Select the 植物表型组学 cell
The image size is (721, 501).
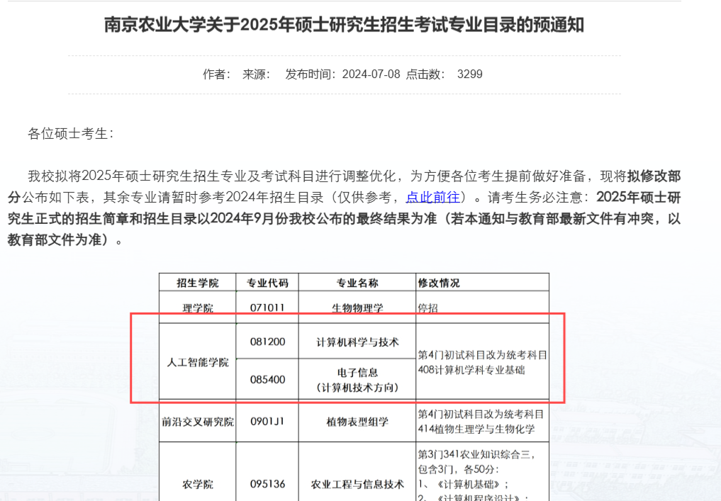point(357,422)
